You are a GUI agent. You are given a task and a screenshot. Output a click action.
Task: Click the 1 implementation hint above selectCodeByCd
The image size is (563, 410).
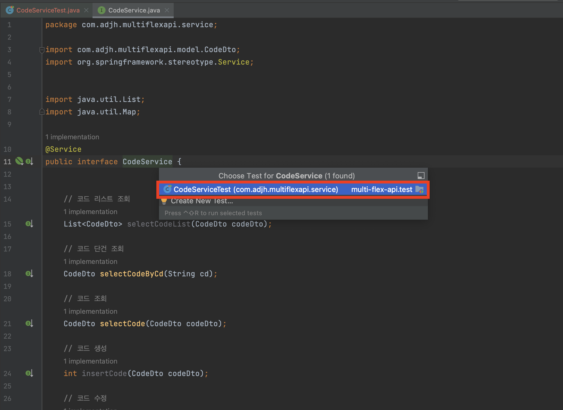(x=90, y=262)
